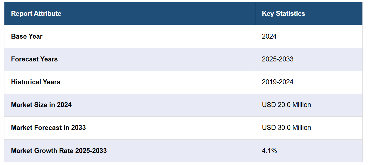Click the 4.1% growth rate value

[269, 151]
